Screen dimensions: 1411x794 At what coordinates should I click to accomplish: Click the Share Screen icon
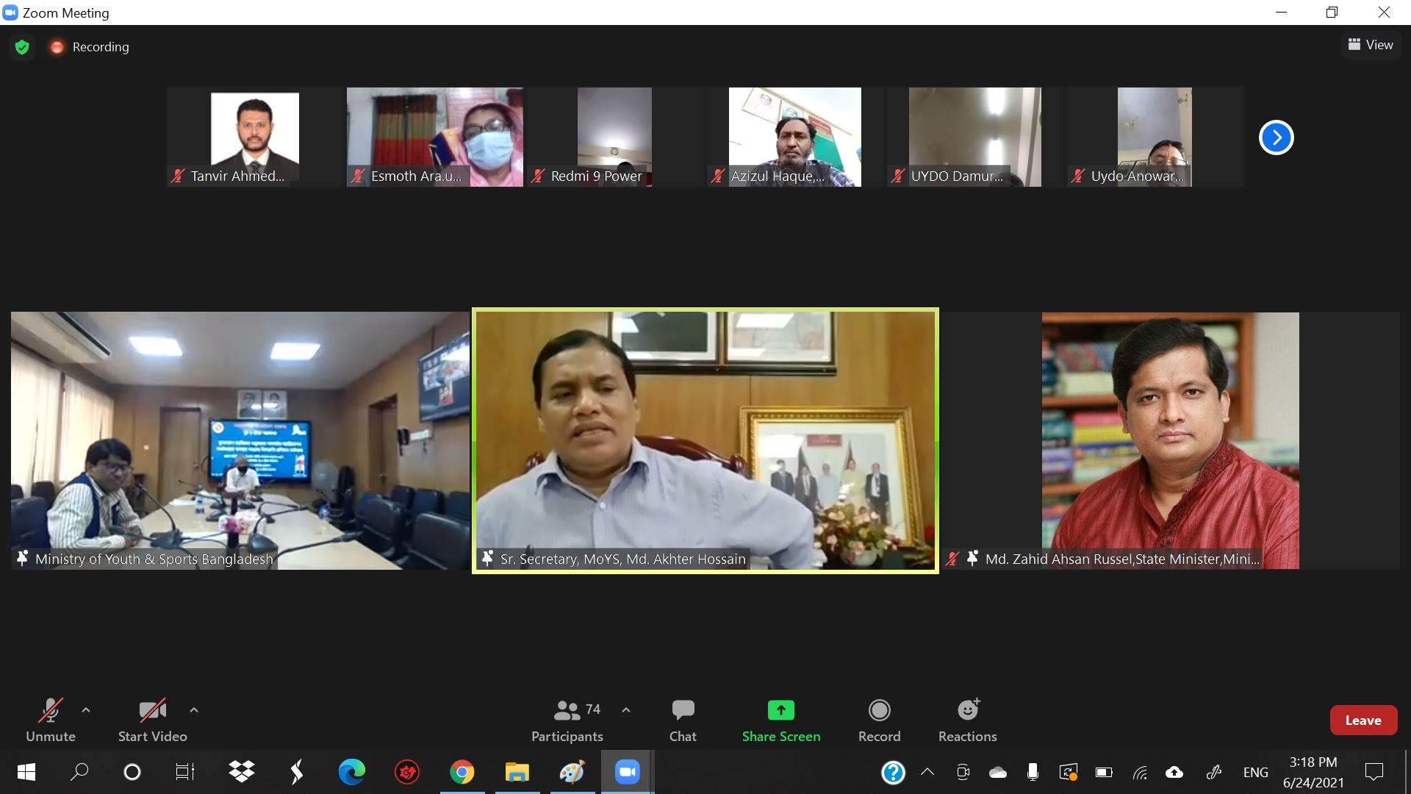tap(780, 710)
